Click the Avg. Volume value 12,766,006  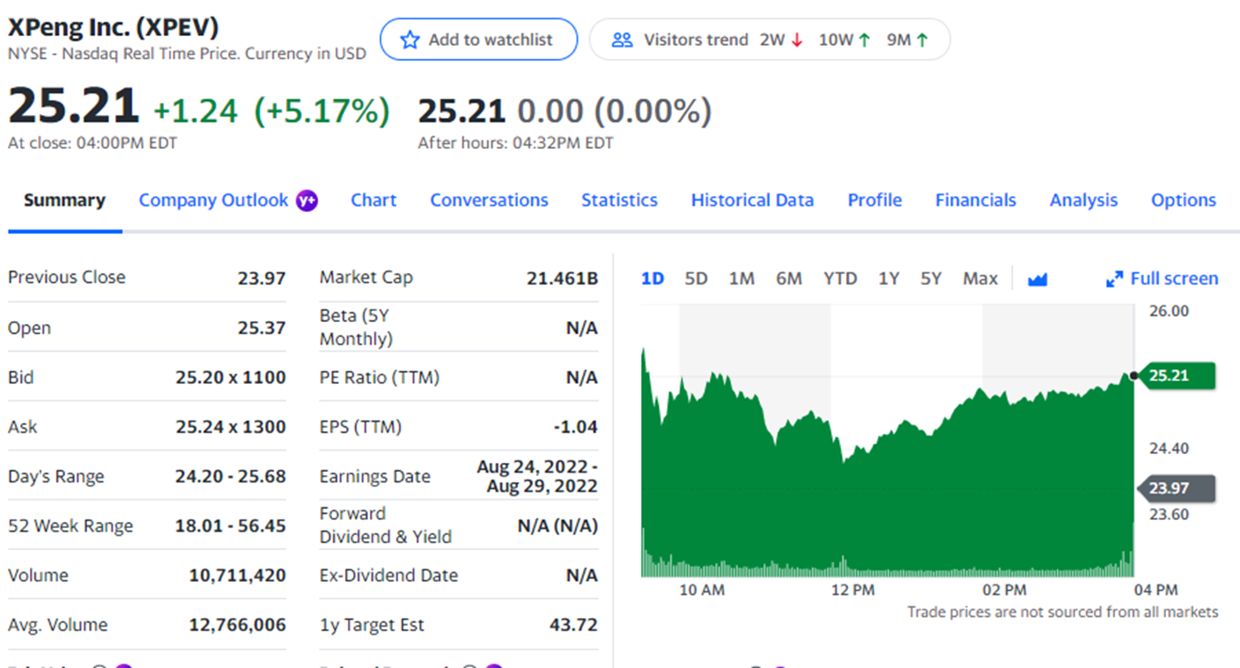click(x=238, y=625)
